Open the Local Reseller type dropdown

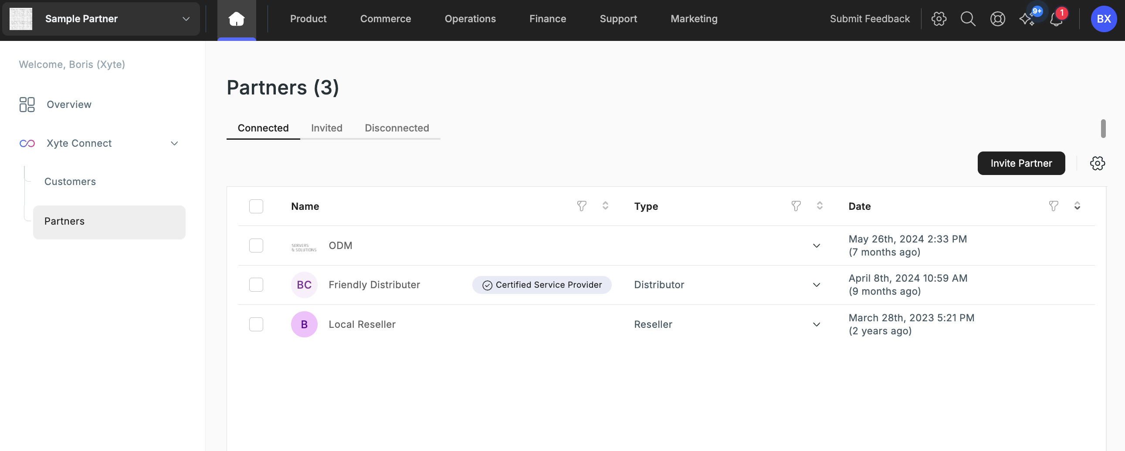(816, 324)
